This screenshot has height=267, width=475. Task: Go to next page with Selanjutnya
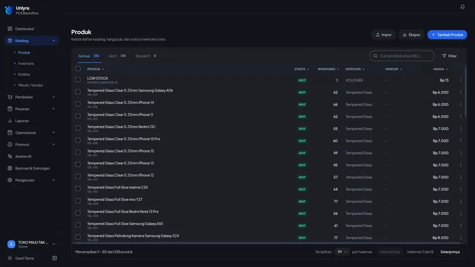(450, 252)
